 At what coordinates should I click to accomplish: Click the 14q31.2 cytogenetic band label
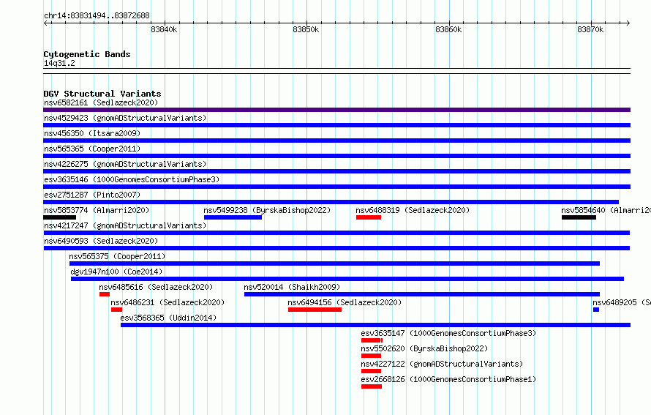(59, 63)
